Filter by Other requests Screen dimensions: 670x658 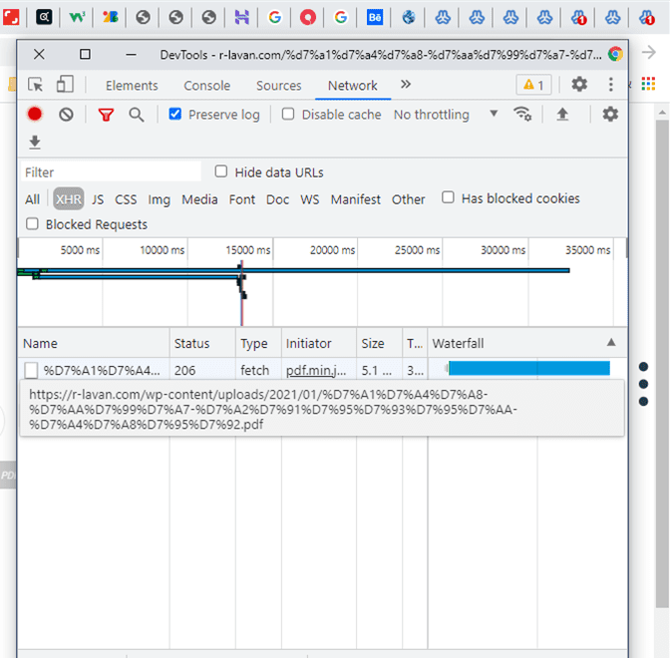[x=408, y=199]
